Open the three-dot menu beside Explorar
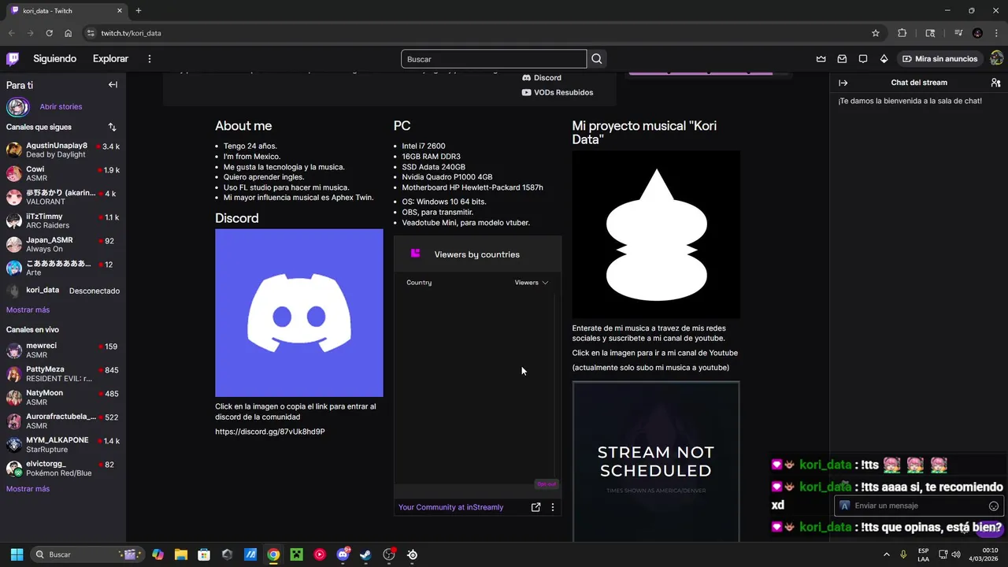 (x=150, y=58)
